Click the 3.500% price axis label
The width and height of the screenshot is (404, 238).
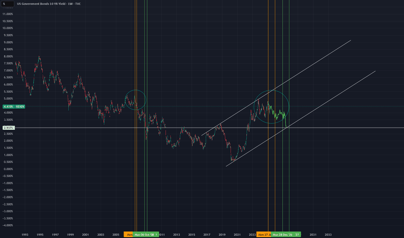coord(8,119)
